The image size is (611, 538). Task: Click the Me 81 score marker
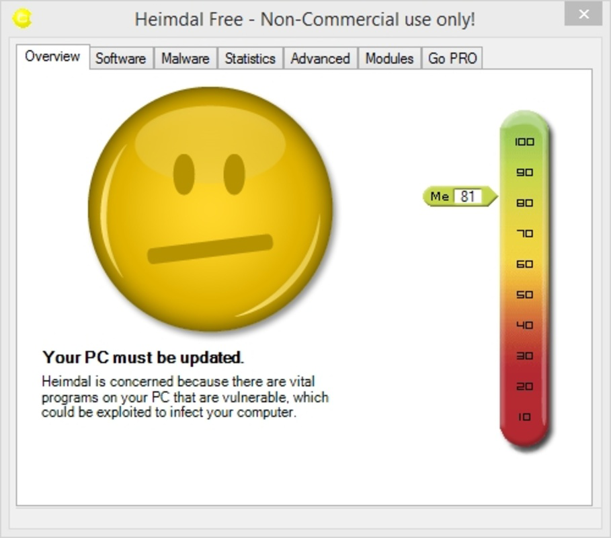tap(460, 196)
